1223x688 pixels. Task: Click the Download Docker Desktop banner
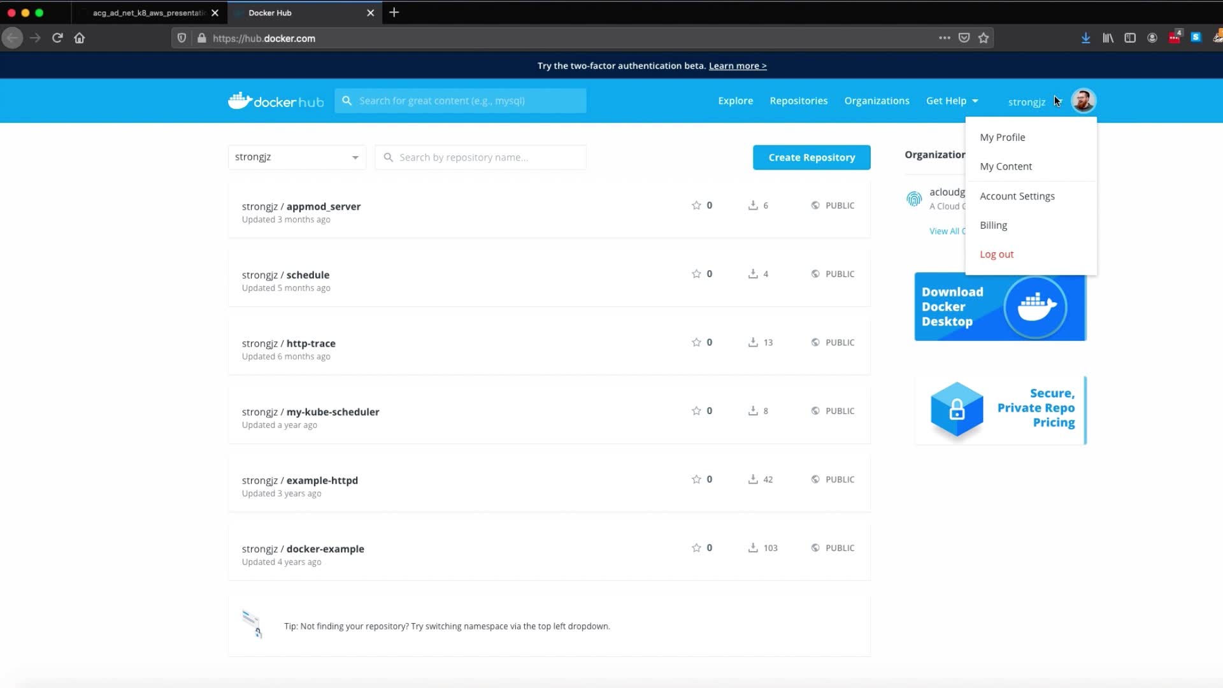1000,307
